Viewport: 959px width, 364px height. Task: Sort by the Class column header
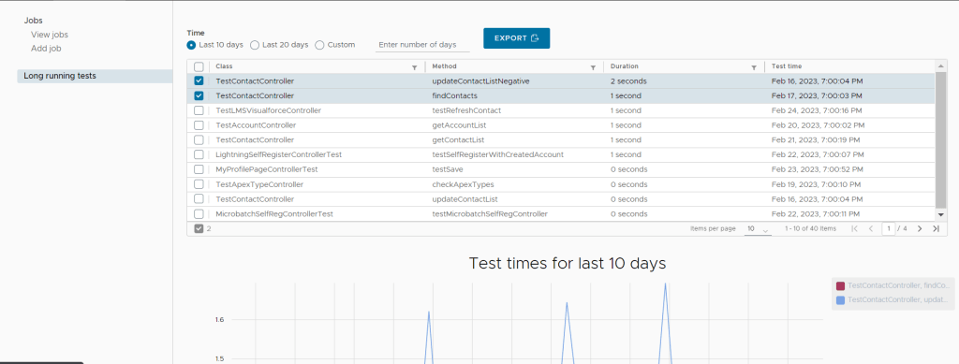[x=224, y=66]
